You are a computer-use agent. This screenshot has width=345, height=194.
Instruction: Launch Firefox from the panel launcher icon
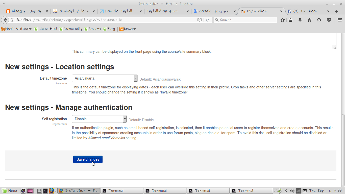pos(52,191)
